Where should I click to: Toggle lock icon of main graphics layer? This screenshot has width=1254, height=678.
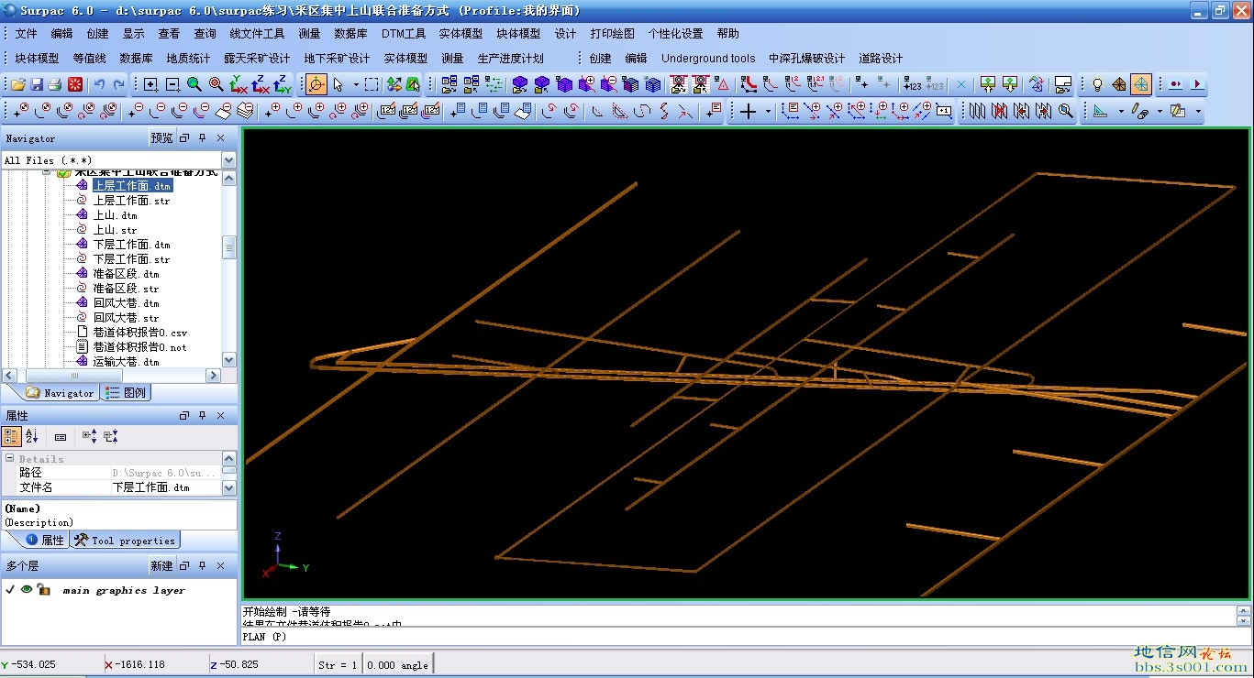point(42,589)
